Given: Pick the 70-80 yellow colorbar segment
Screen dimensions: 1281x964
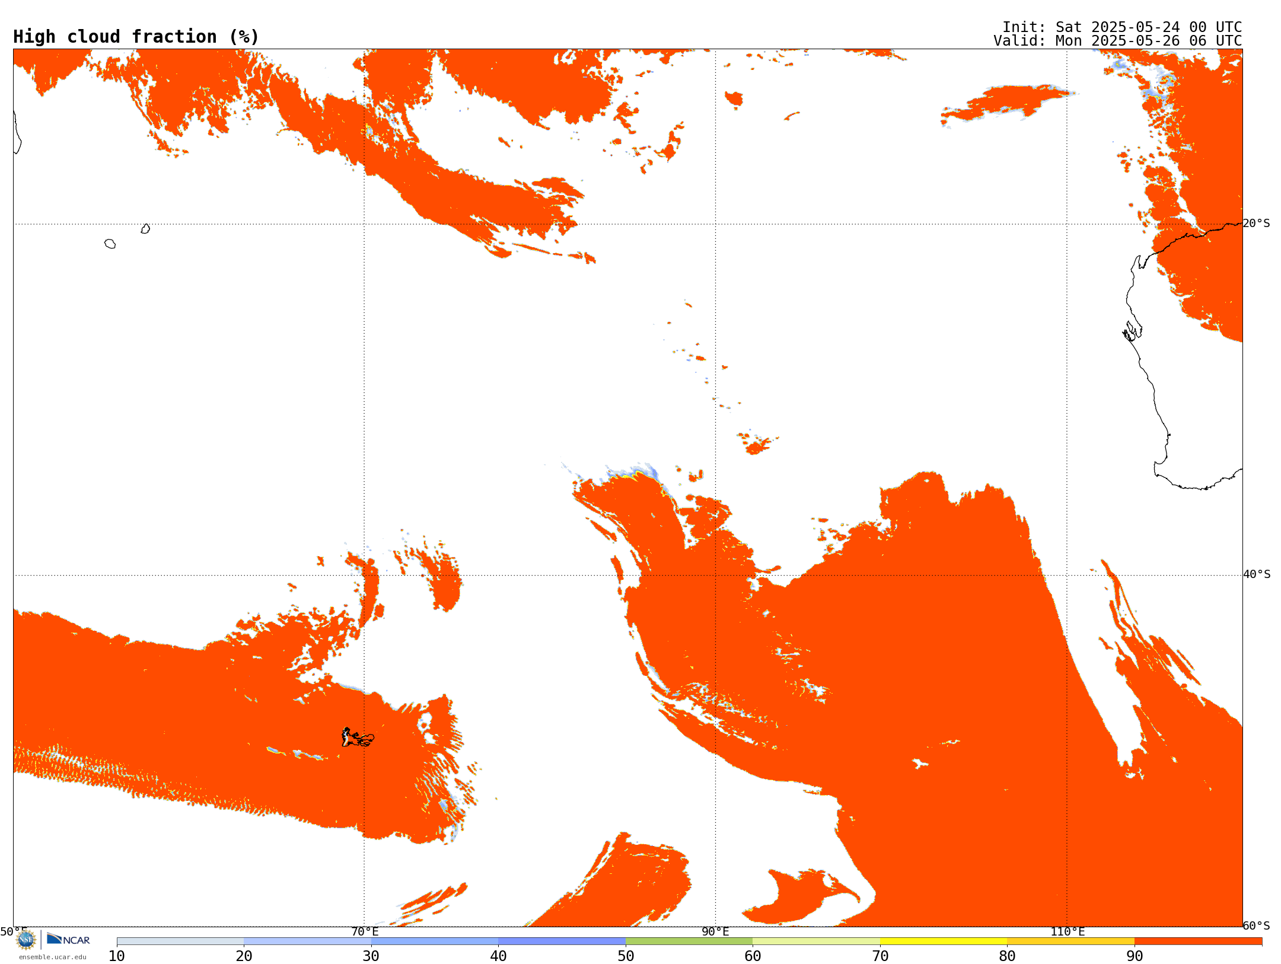Looking at the screenshot, I should point(944,941).
